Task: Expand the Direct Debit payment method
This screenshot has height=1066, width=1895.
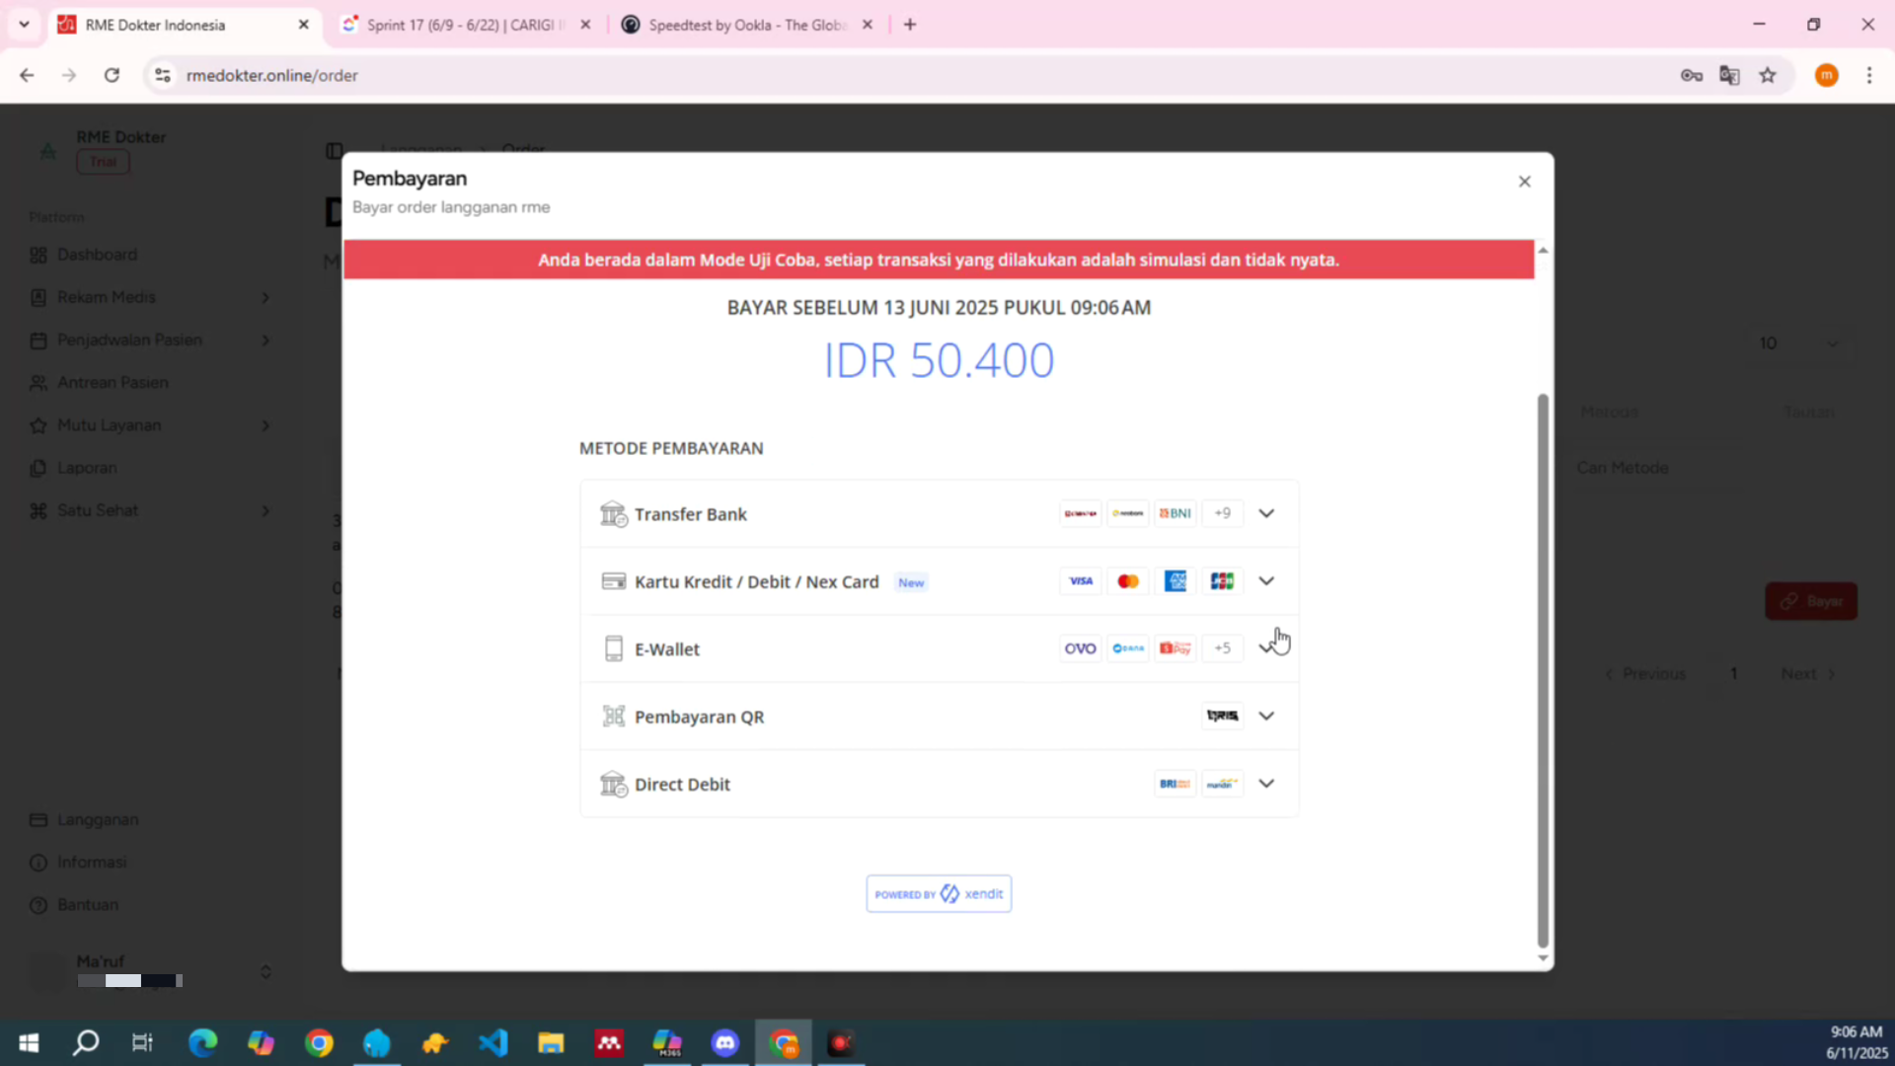Action: [1266, 784]
